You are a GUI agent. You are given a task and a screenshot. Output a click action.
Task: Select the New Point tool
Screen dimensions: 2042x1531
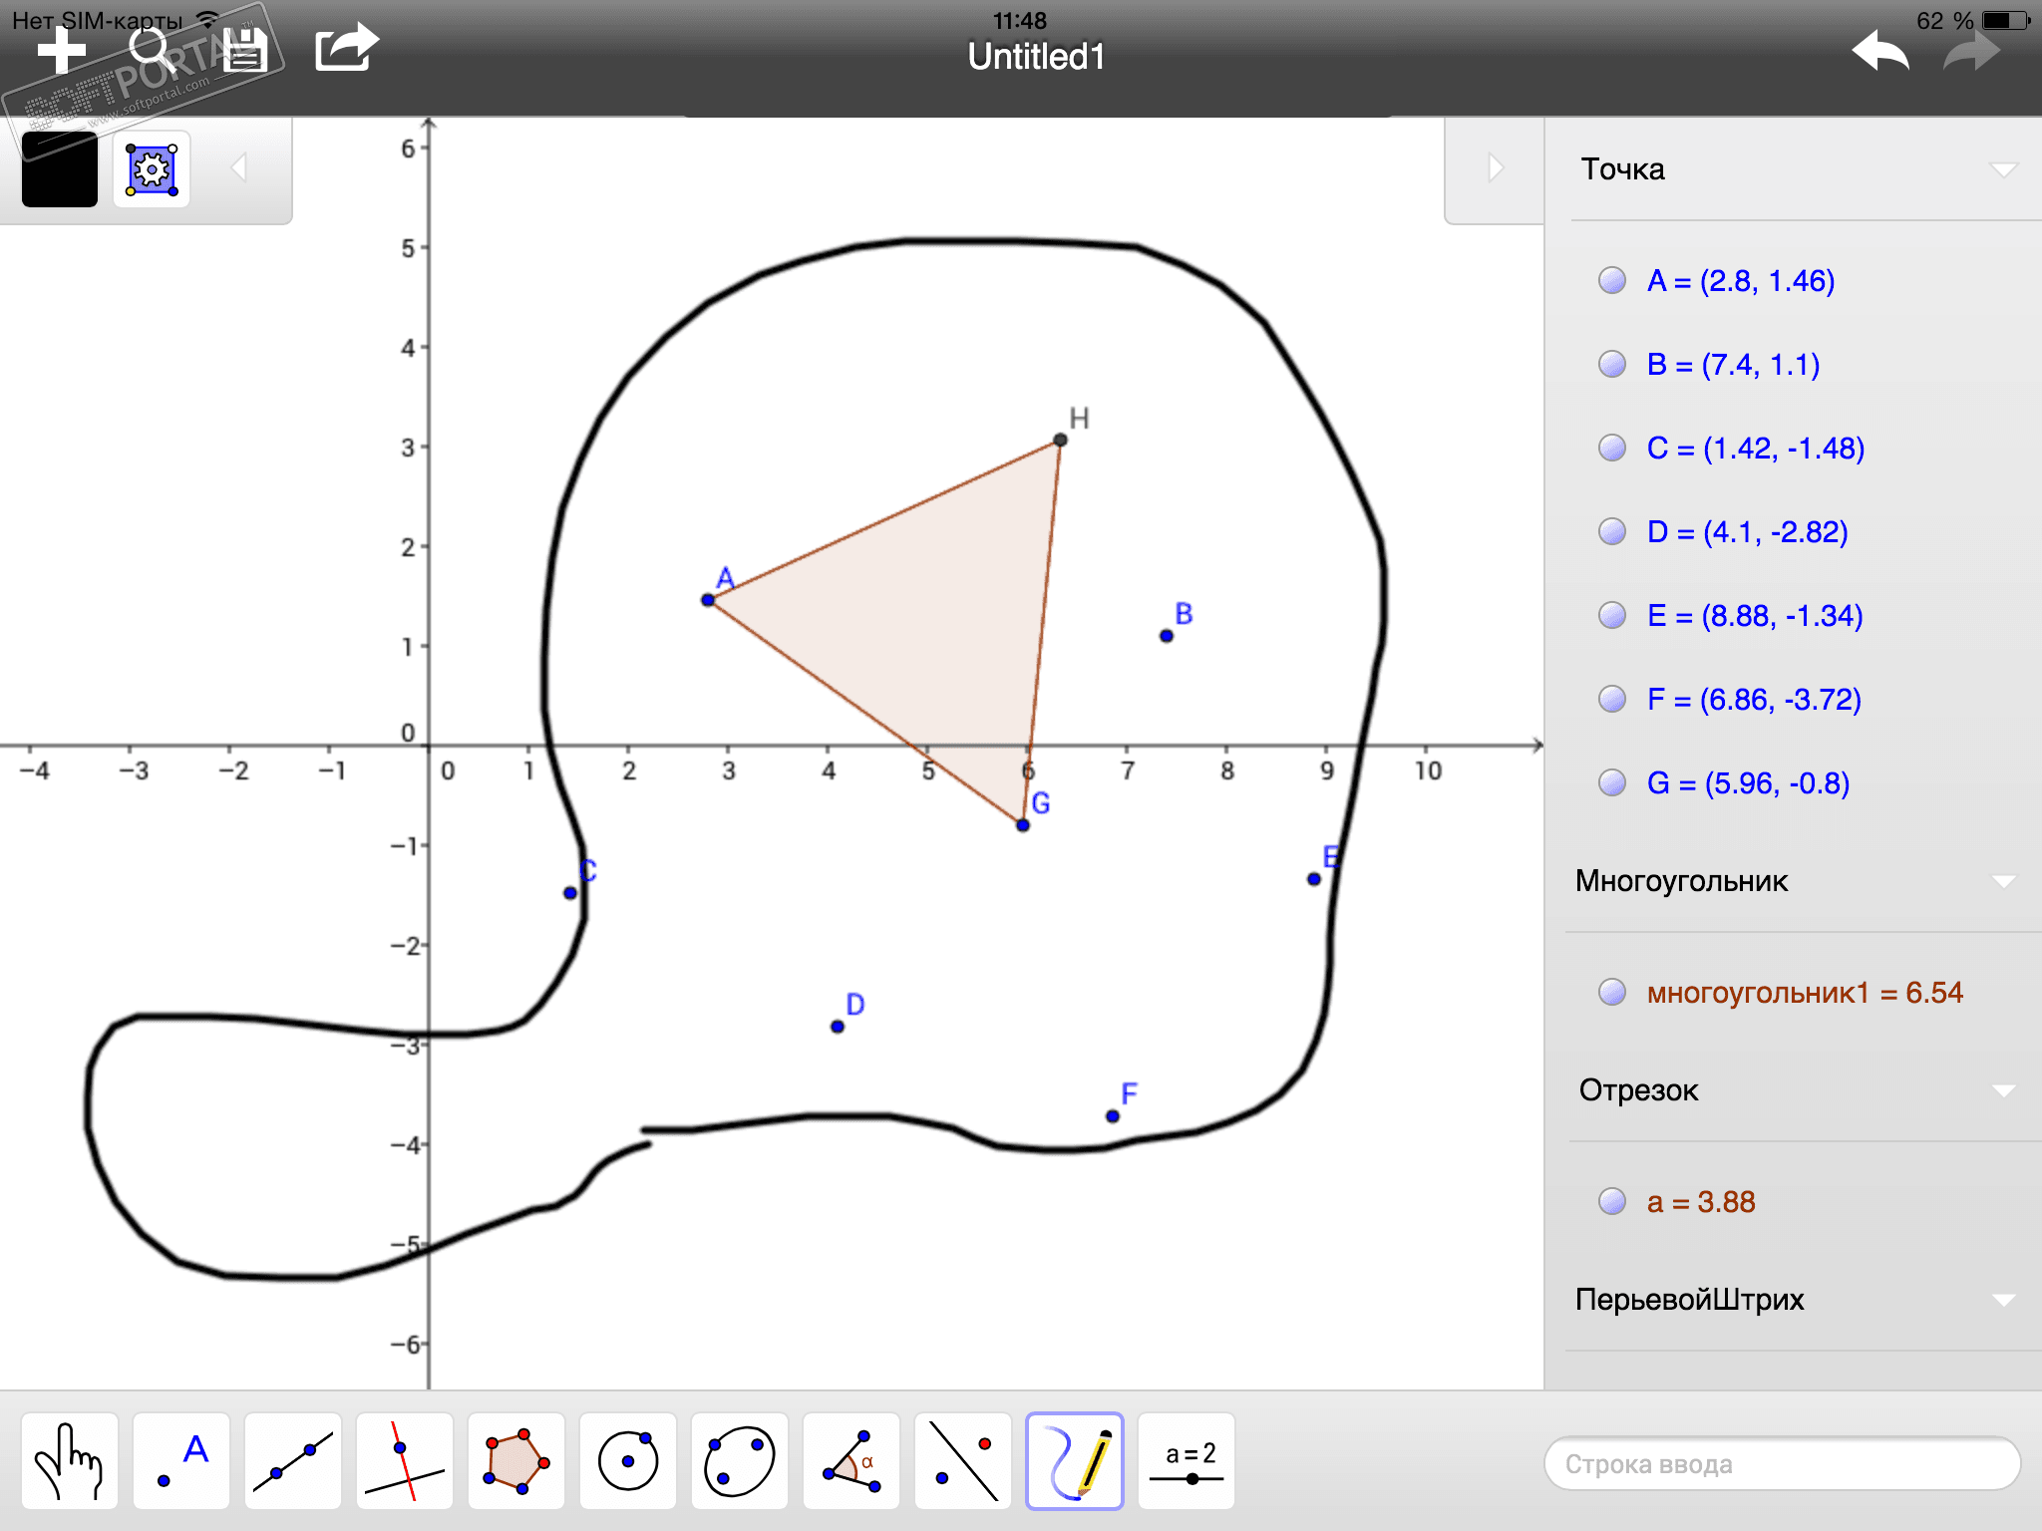[x=181, y=1461]
